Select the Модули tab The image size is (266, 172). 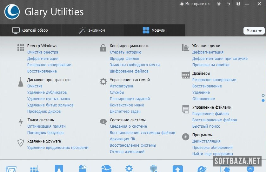(154, 30)
